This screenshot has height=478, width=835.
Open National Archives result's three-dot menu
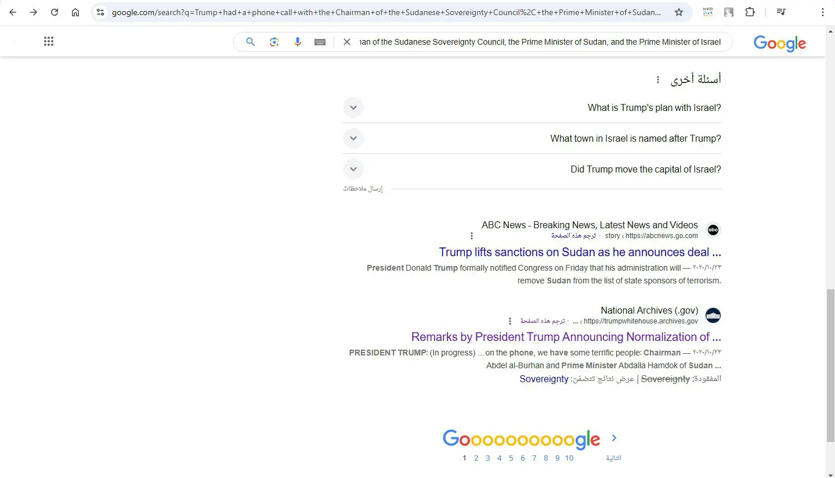[510, 321]
